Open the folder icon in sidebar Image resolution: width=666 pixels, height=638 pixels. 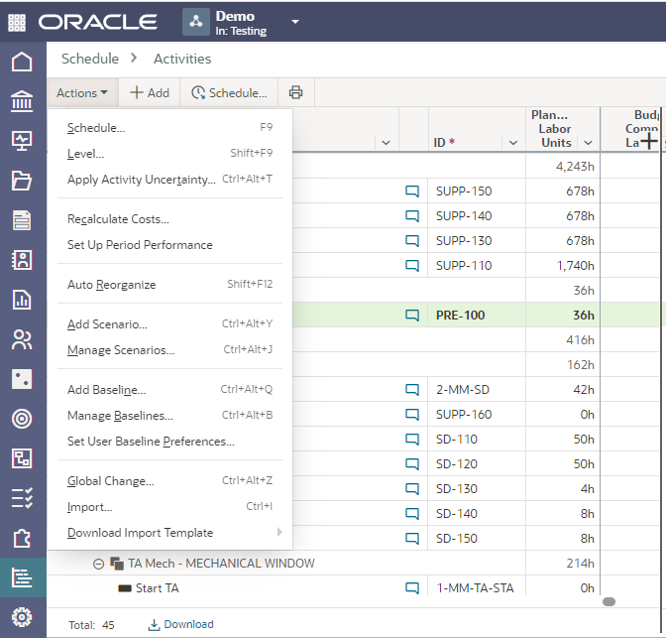[x=21, y=181]
